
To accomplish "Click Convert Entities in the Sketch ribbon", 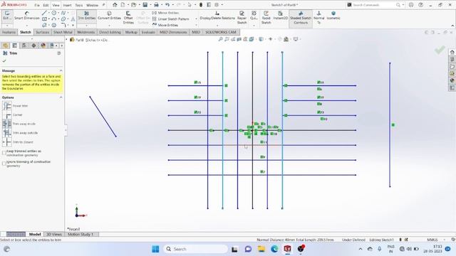I will [x=109, y=16].
